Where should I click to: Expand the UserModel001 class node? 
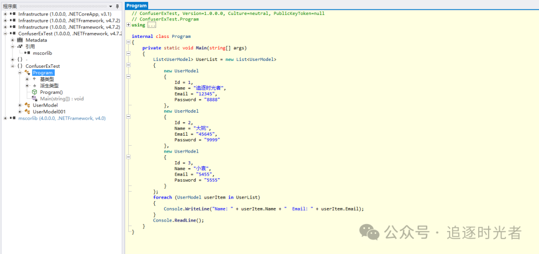[20, 112]
